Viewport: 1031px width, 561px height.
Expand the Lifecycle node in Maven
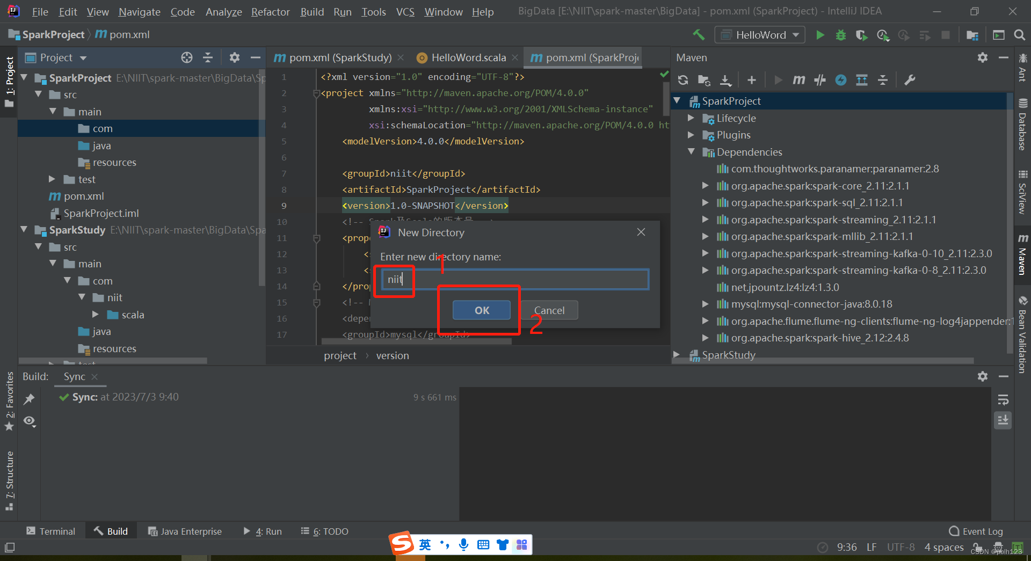pos(692,118)
